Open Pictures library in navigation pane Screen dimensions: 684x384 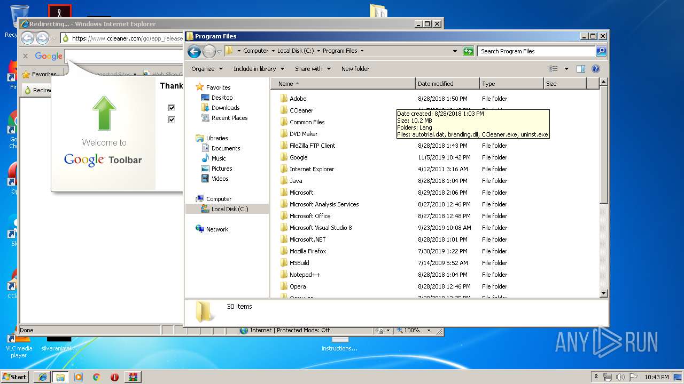tap(221, 169)
